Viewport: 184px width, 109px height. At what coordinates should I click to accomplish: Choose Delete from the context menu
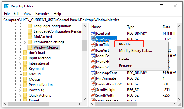[124, 59]
